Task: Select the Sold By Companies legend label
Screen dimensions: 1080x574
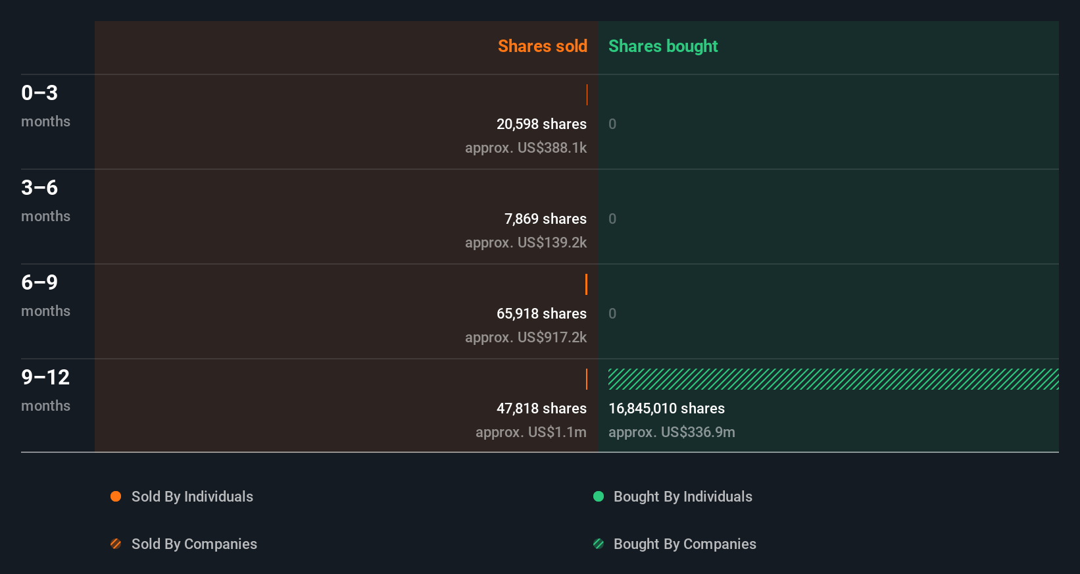Action: coord(194,544)
